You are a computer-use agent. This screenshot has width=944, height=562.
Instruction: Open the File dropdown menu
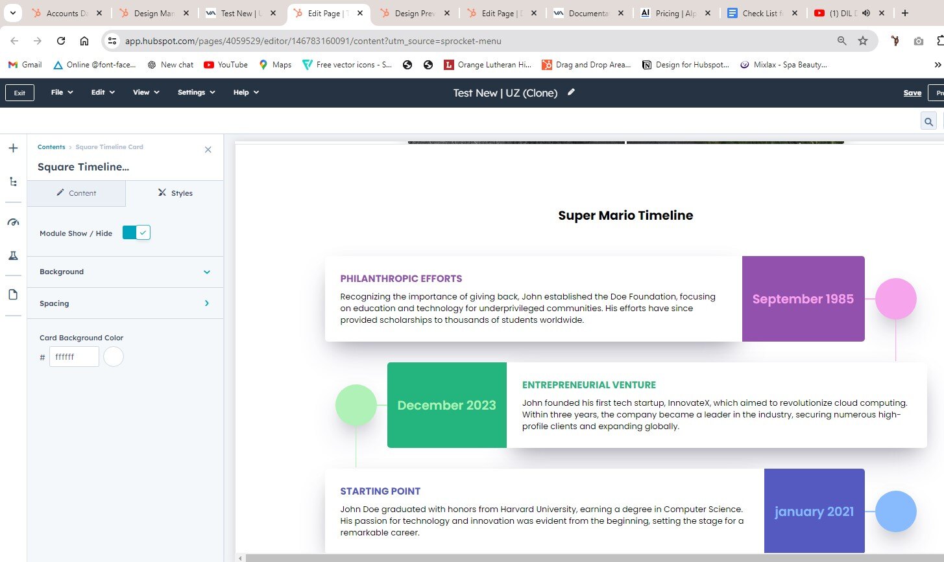(x=62, y=93)
